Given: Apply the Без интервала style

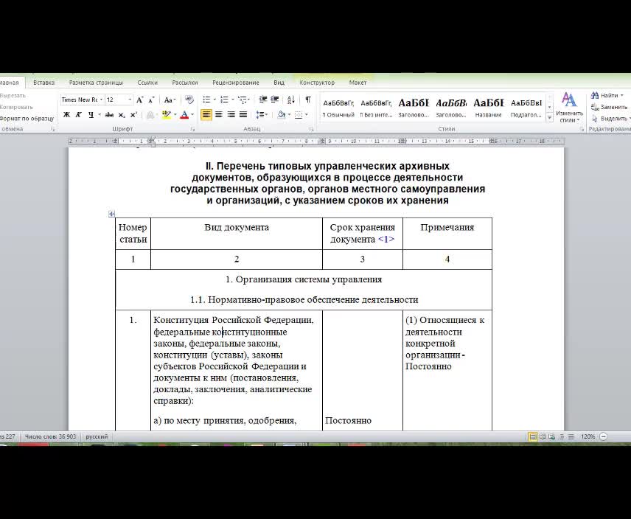Looking at the screenshot, I should [376, 108].
